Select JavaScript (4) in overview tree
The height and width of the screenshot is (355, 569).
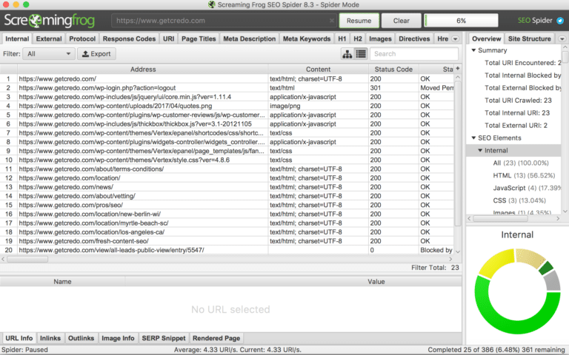tap(527, 188)
